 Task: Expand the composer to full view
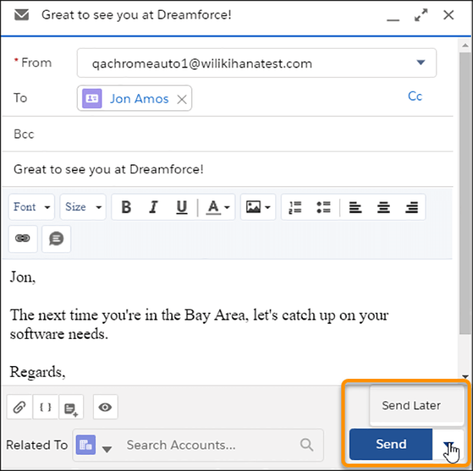[421, 15]
